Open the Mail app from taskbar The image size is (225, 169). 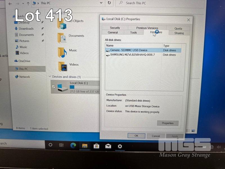(x=108, y=146)
